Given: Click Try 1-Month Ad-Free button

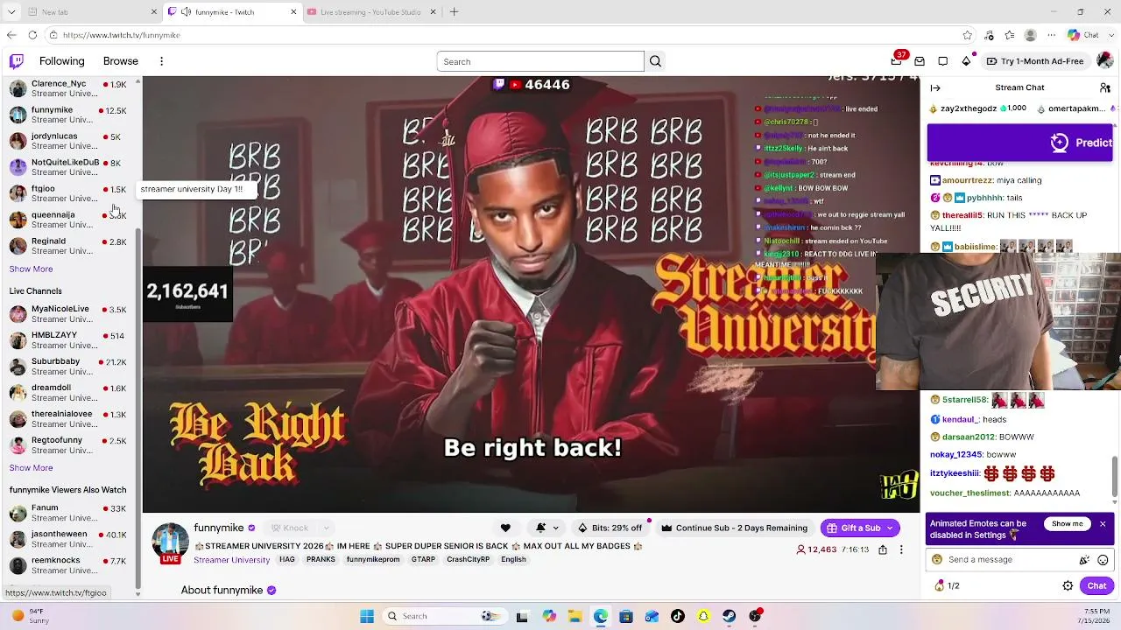Looking at the screenshot, I should click(1035, 61).
